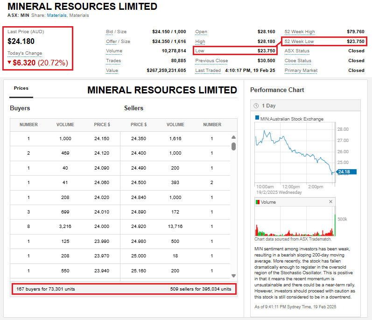Click the blue 24.18 price marker on chart
372x320 pixels.
[345, 172]
